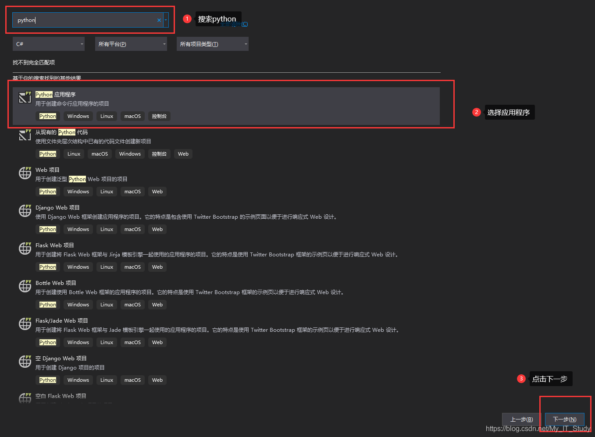Open the 所有项目类型 project type dropdown

pyautogui.click(x=213, y=44)
